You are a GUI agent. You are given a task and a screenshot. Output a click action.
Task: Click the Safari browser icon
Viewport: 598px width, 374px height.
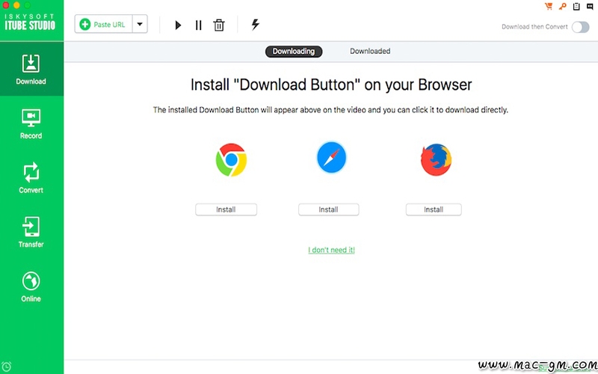coord(331,157)
